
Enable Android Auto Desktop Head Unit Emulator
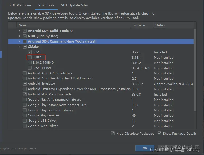pos(25,78)
